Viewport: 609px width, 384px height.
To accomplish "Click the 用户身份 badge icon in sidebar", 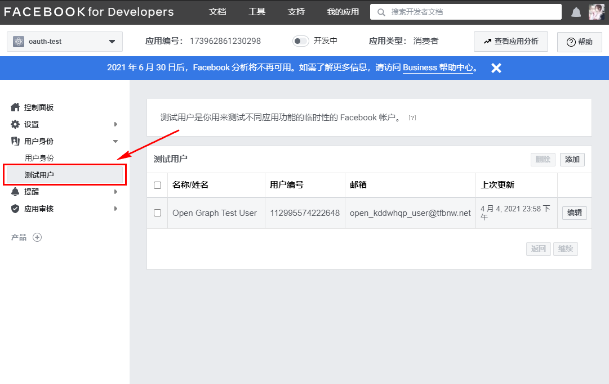I will 15,141.
